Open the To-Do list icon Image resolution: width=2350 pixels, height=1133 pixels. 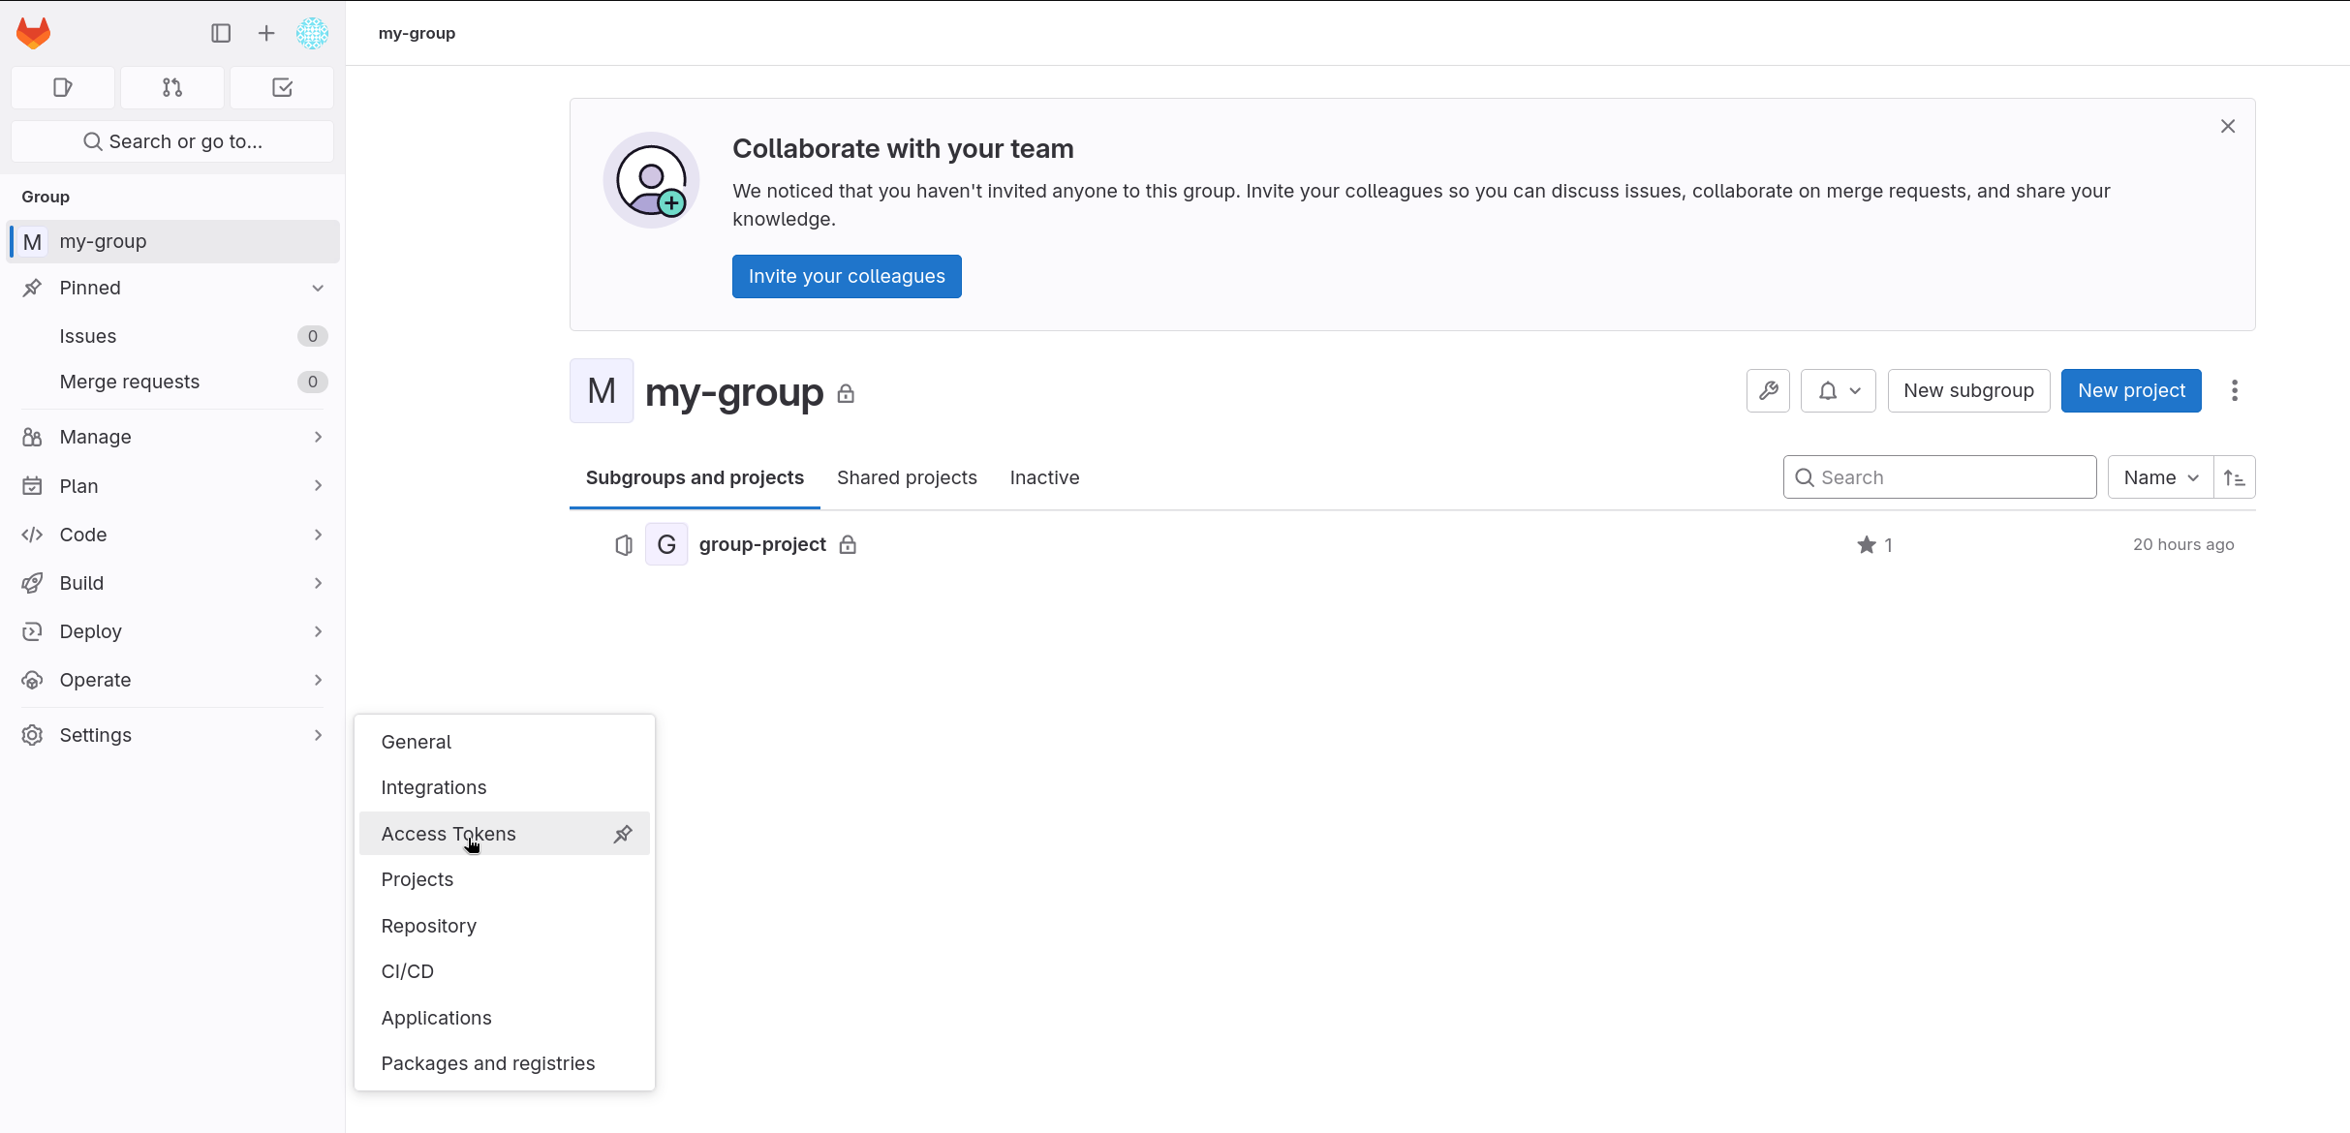click(x=281, y=87)
